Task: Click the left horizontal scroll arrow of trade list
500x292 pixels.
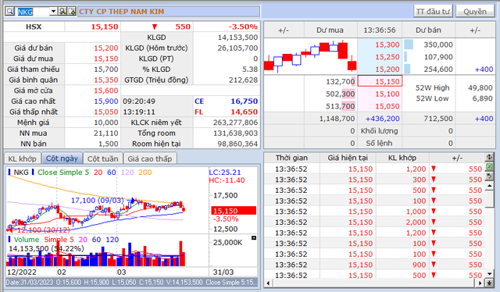Action: click(268, 283)
